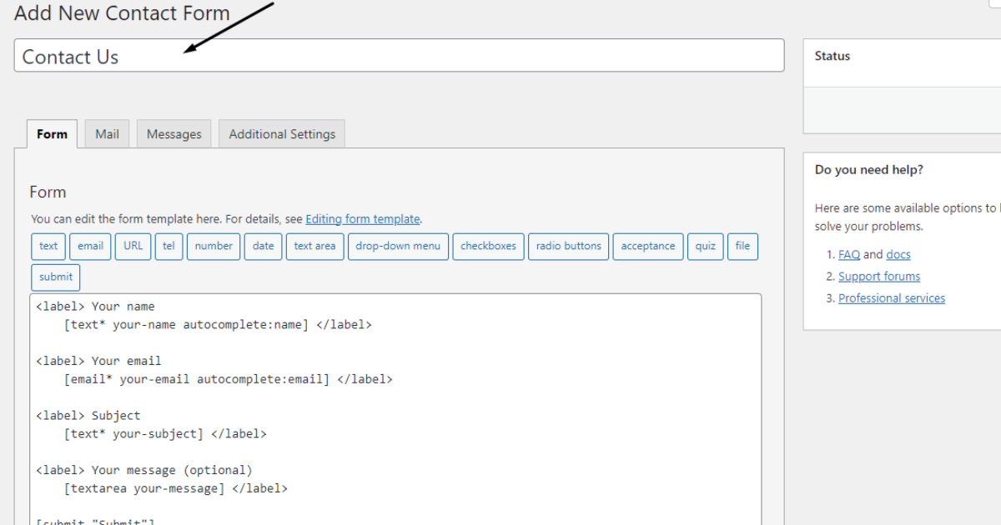Click the Contact Us title input field
The height and width of the screenshot is (525, 1001).
[x=399, y=55]
